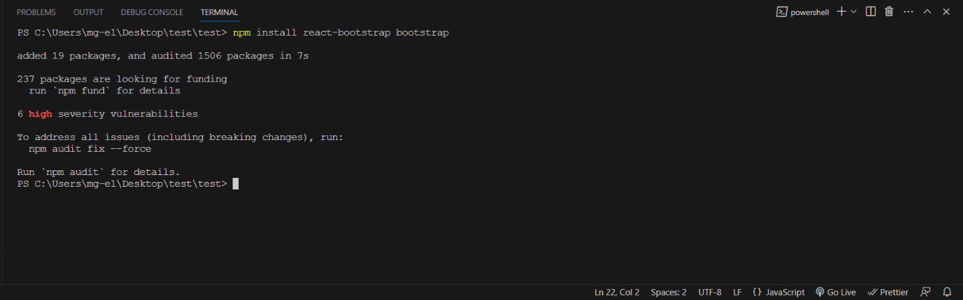Select the UTF-8 encoding option
Screen dimensions: 963x300
click(709, 292)
